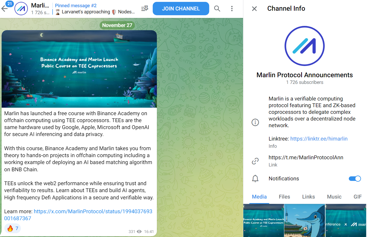The height and width of the screenshot is (237, 367).
Task: Switch to the GIF tab
Action: tap(358, 197)
